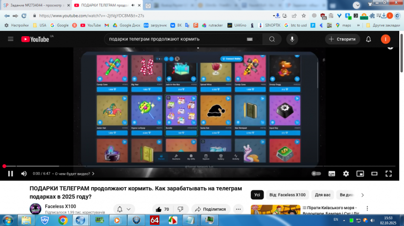The image size is (404, 226).
Task: Mute the YouTube tab via speaker icon
Action: (133, 5)
